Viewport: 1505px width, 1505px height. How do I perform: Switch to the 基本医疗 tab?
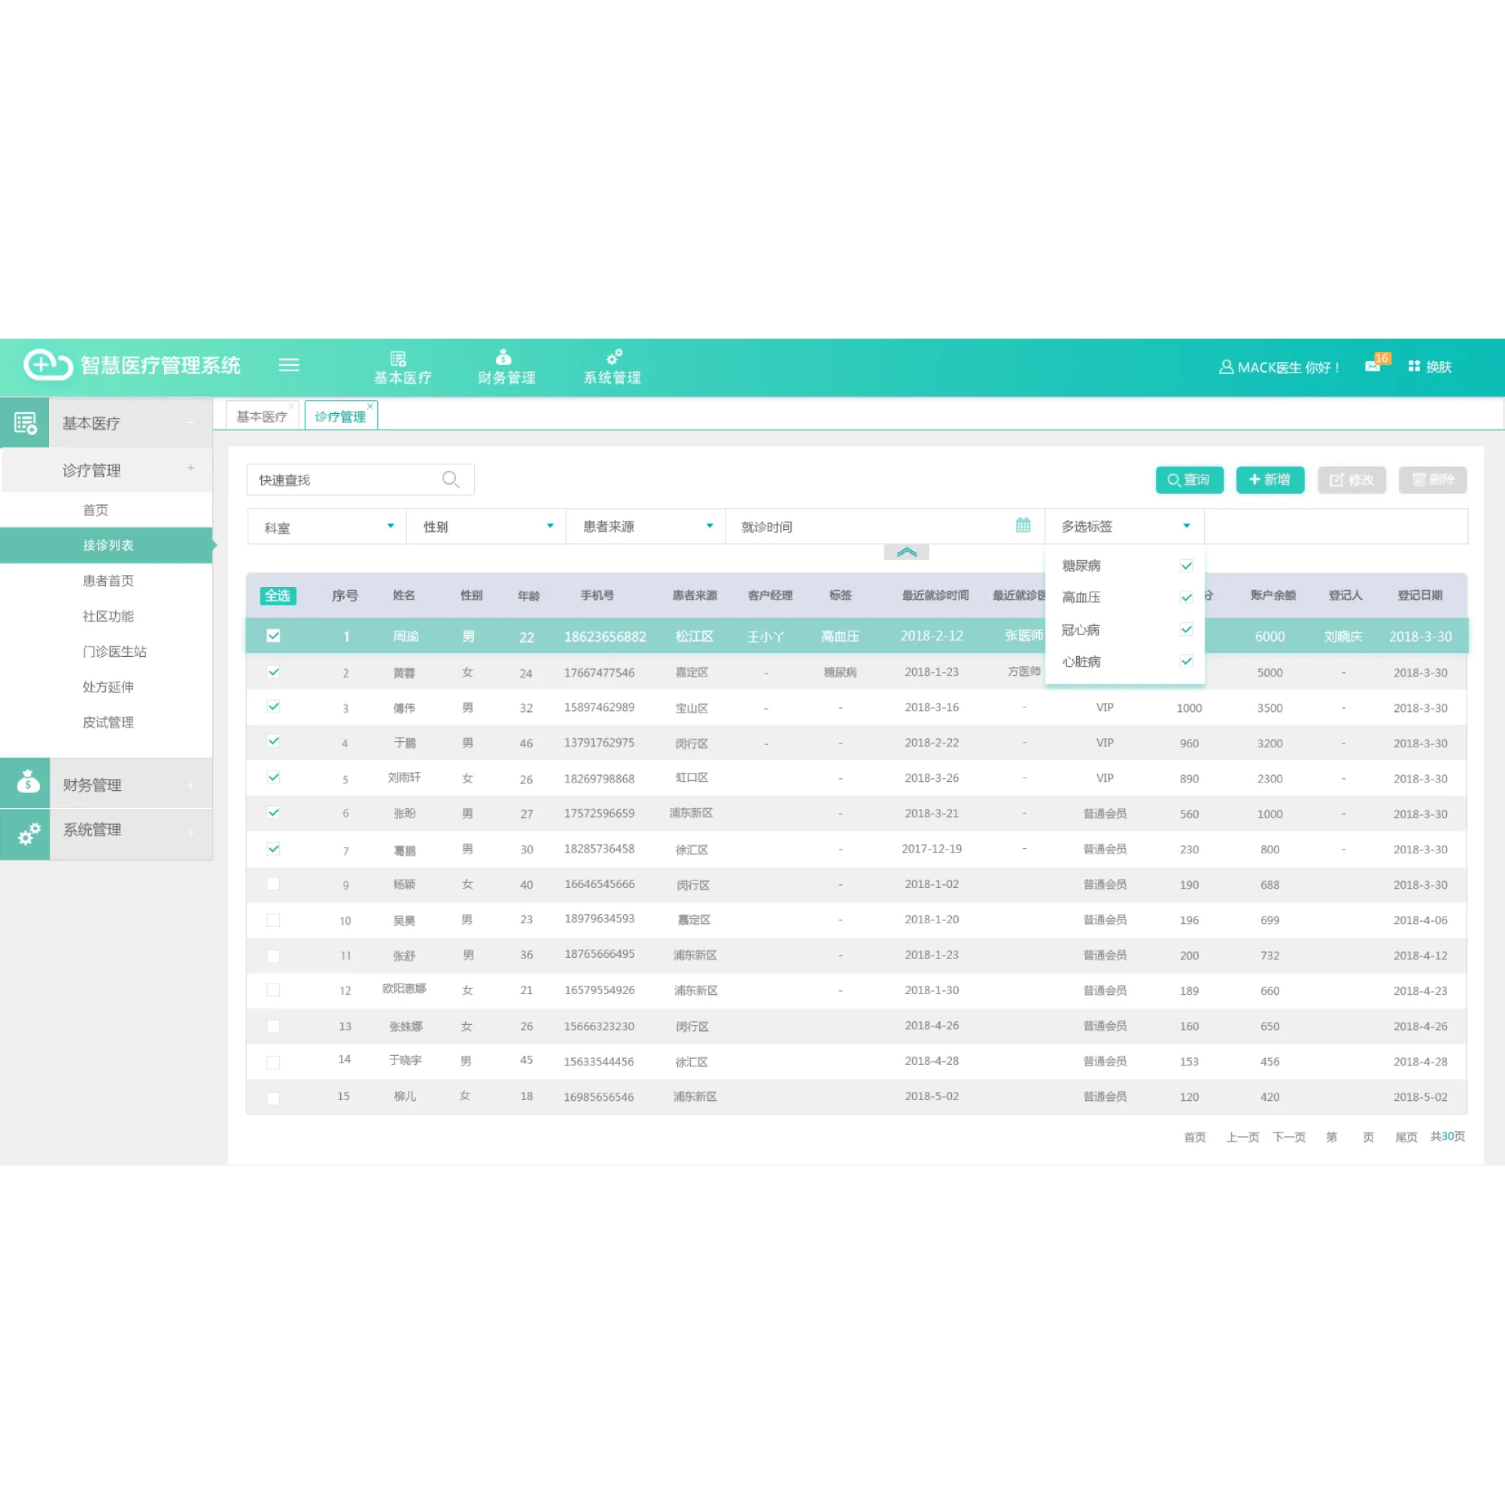(261, 417)
